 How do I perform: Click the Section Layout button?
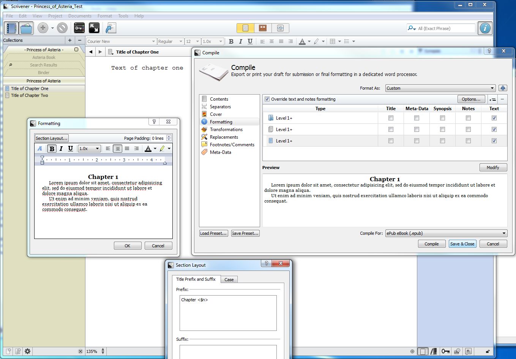[x=52, y=138]
